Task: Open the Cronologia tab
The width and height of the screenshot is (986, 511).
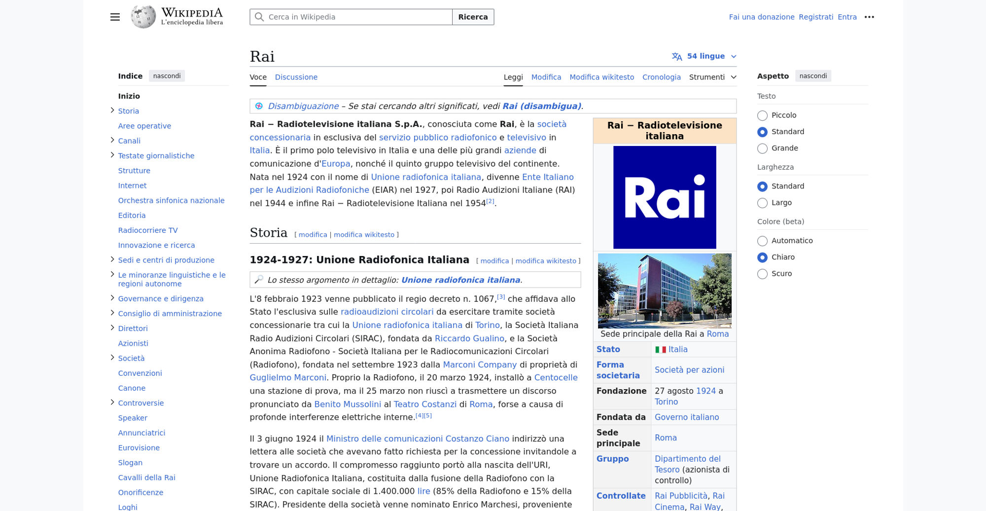Action: pyautogui.click(x=661, y=77)
